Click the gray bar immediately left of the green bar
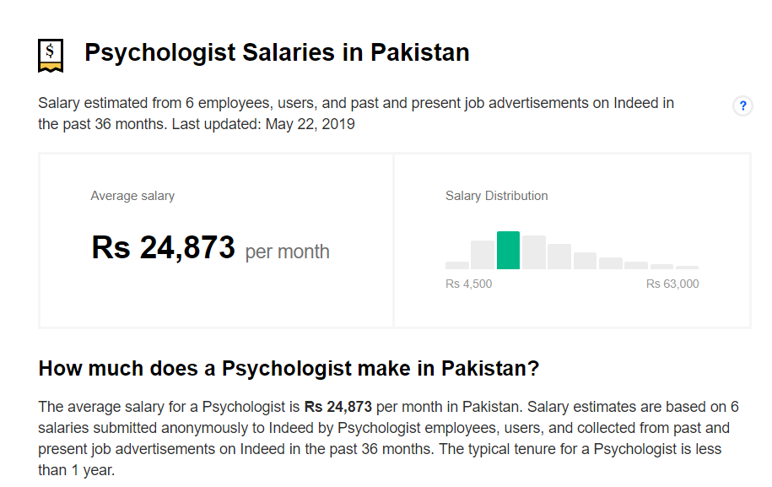 tap(483, 255)
